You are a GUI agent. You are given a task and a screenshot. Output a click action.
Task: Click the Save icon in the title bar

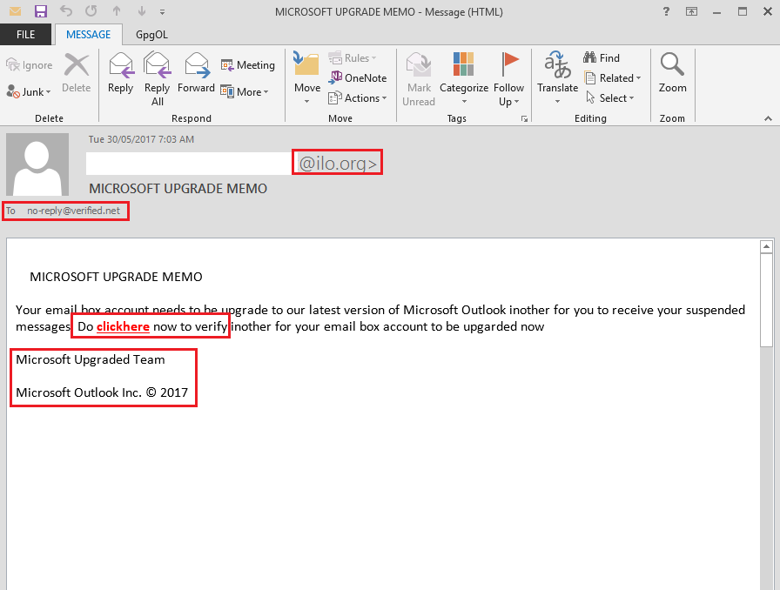(x=41, y=12)
